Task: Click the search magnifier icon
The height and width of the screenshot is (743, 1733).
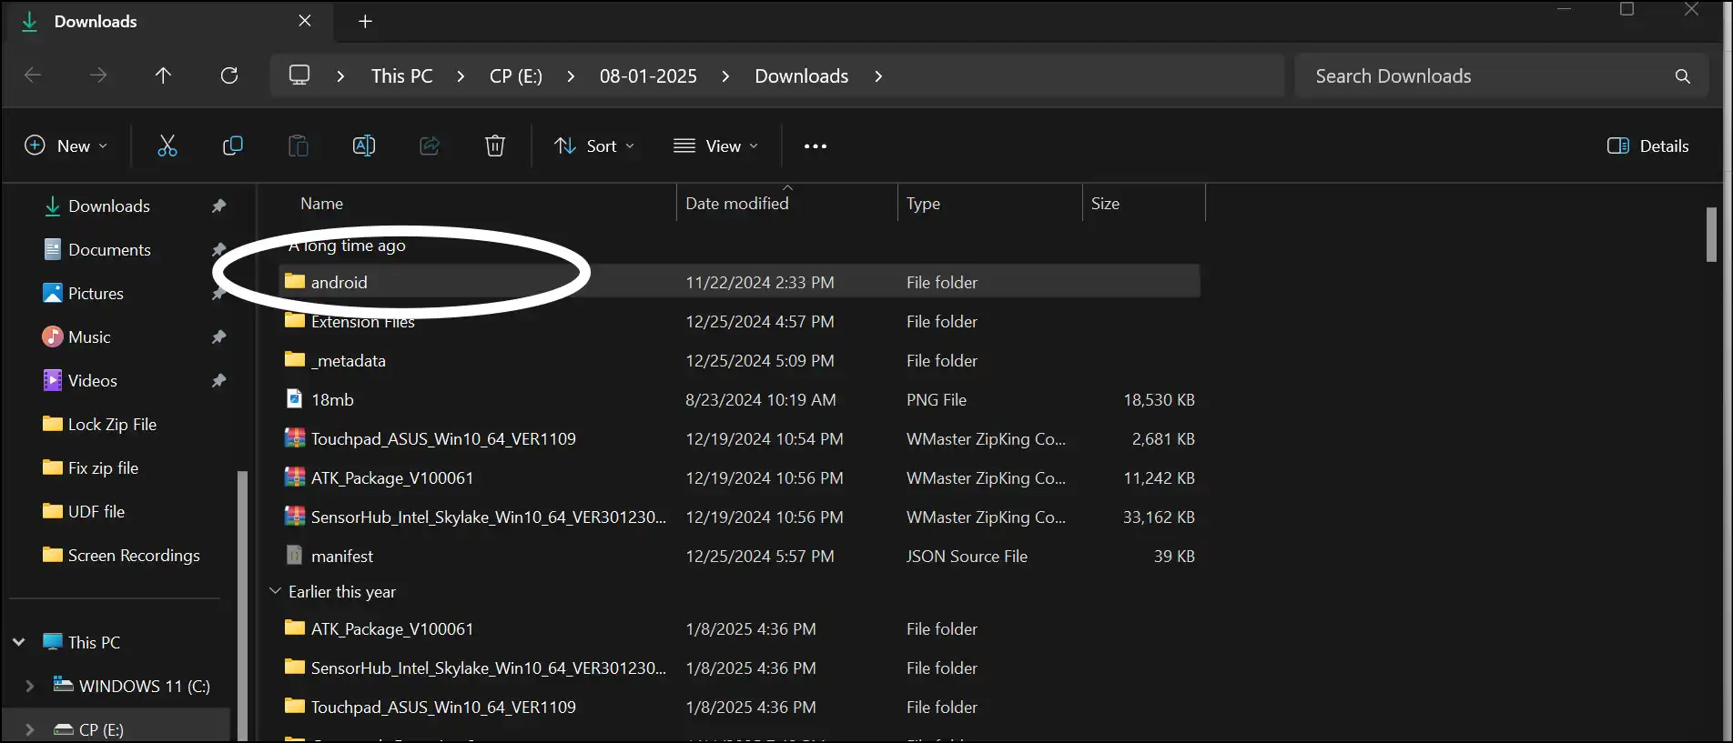Action: pyautogui.click(x=1683, y=76)
